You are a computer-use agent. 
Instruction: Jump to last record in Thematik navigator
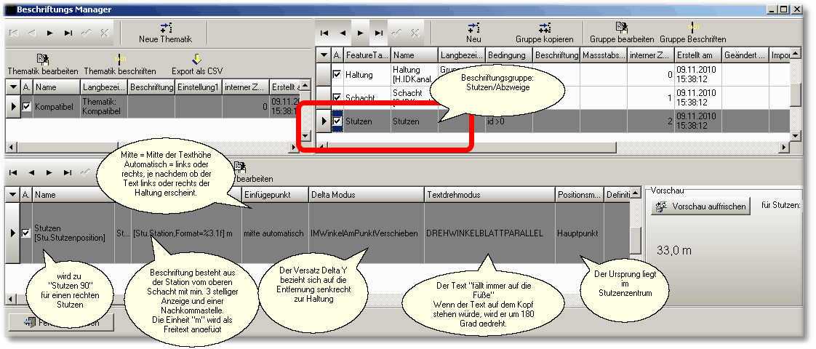(x=68, y=33)
